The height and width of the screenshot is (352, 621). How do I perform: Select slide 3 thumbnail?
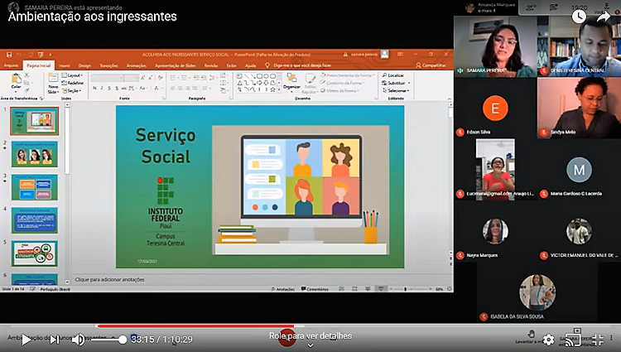35,187
